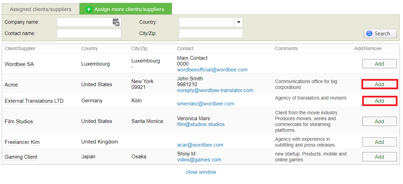This screenshot has width=403, height=184.
Task: Click the company name lookup icon
Action: (116, 22)
